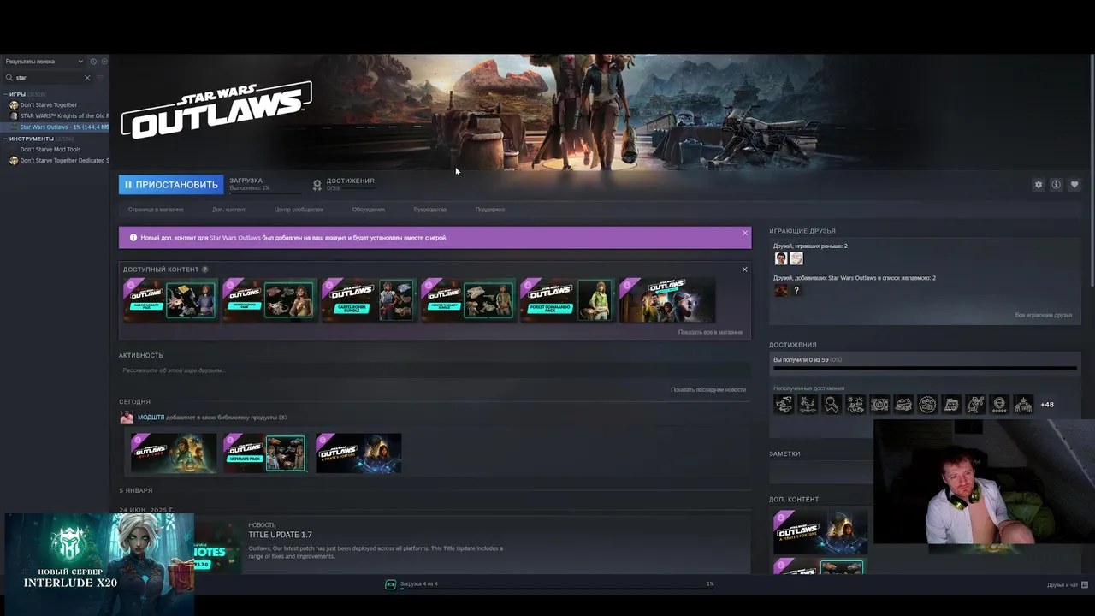This screenshot has height=616, width=1095.
Task: Open the Доп. контент tab
Action: tap(228, 210)
